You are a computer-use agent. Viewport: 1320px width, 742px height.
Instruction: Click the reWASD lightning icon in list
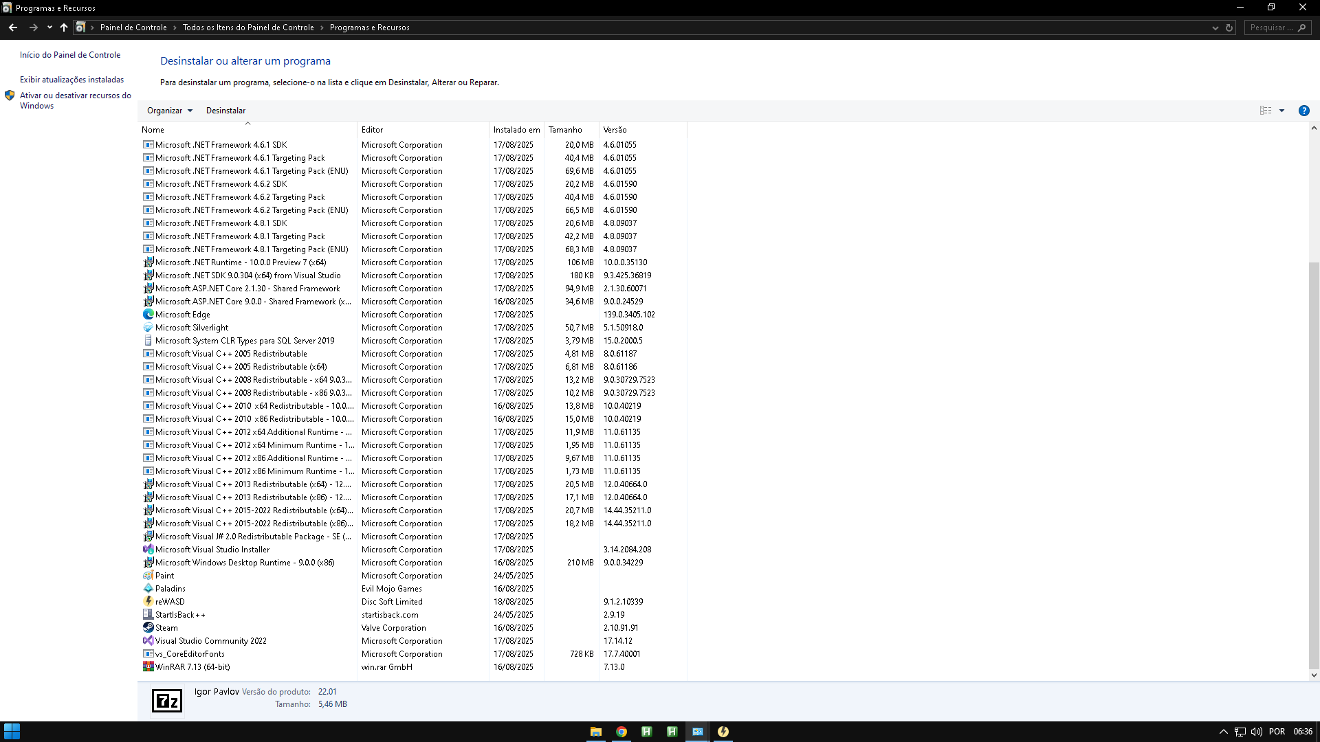pyautogui.click(x=148, y=601)
